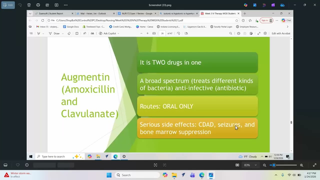Zoom in with the Photos plus magnifier
320x180 pixels.
click(x=301, y=165)
